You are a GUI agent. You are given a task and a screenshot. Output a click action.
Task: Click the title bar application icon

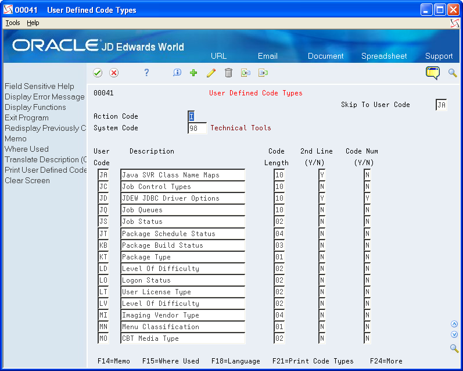point(8,10)
